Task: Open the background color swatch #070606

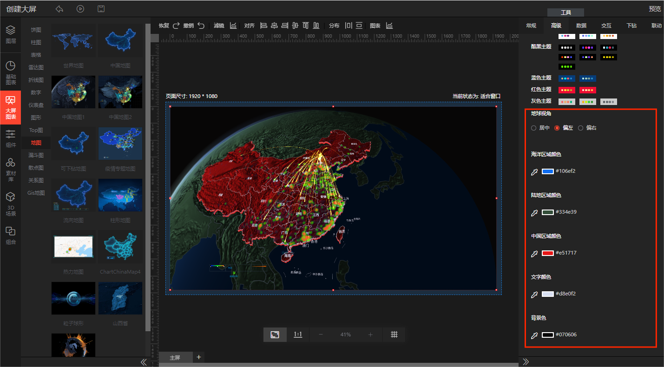Action: pyautogui.click(x=548, y=335)
